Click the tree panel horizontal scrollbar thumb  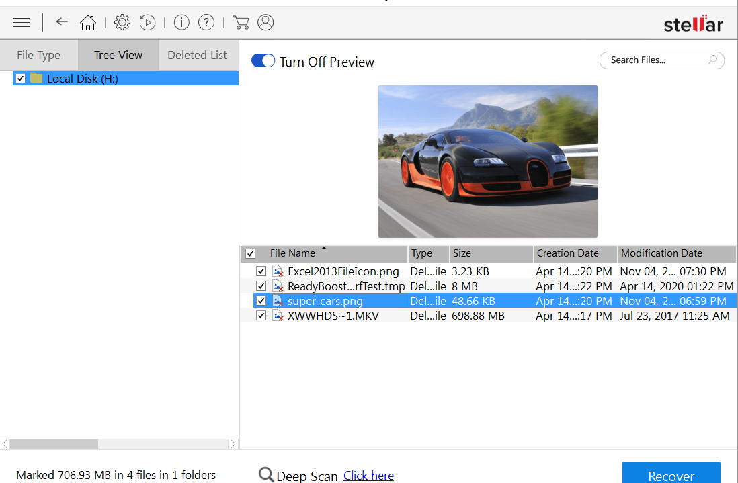(54, 443)
